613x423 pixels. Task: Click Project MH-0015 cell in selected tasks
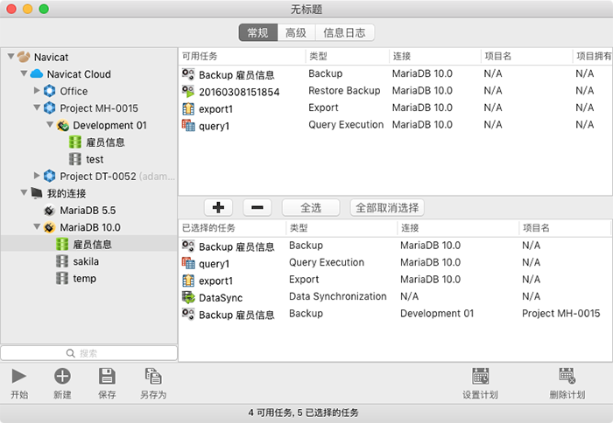pyautogui.click(x=560, y=314)
